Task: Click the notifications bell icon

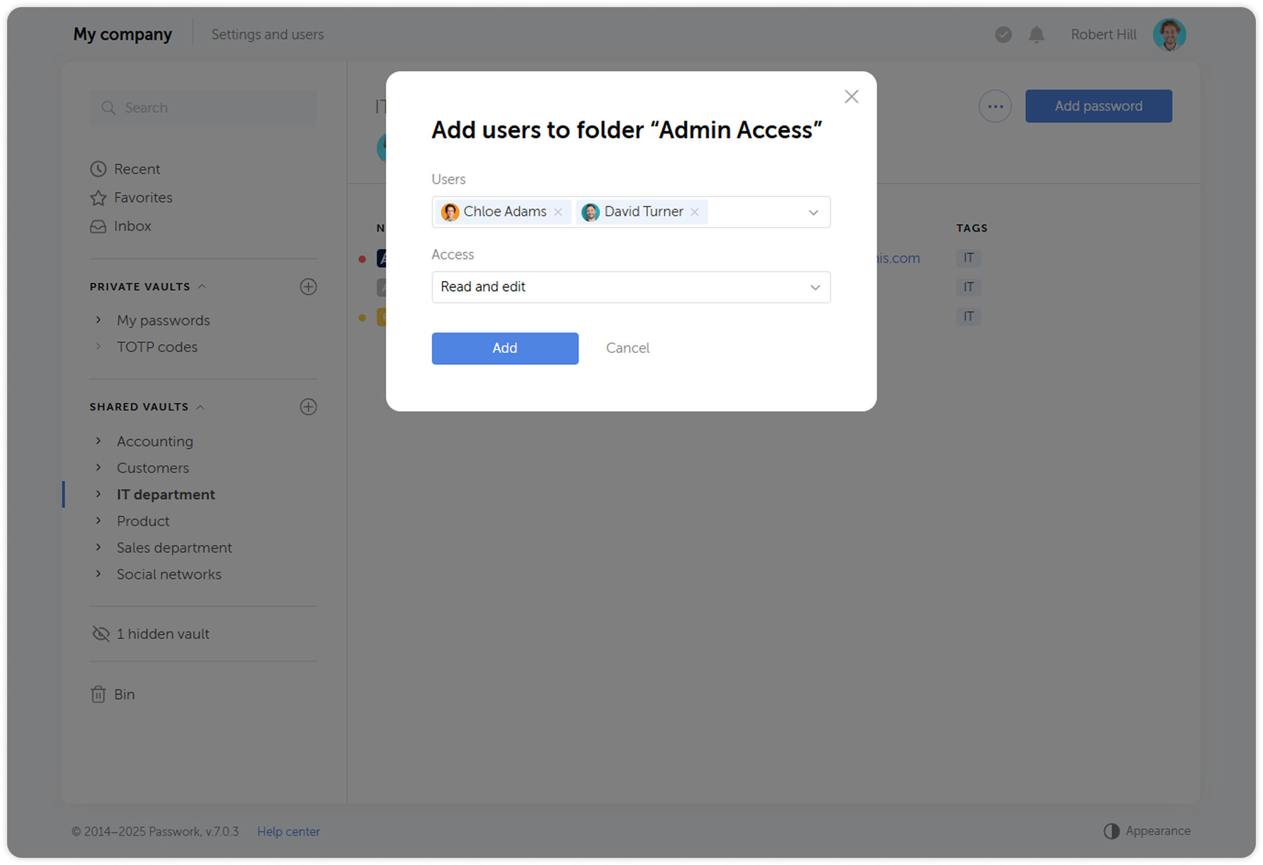Action: click(1036, 34)
